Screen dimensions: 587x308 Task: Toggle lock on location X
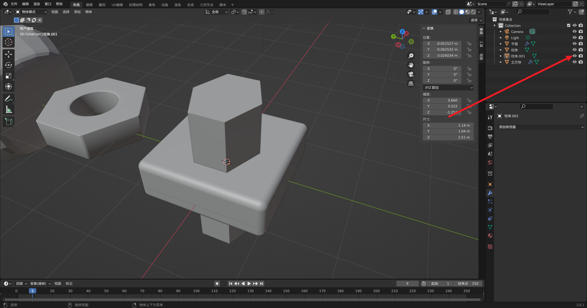469,44
